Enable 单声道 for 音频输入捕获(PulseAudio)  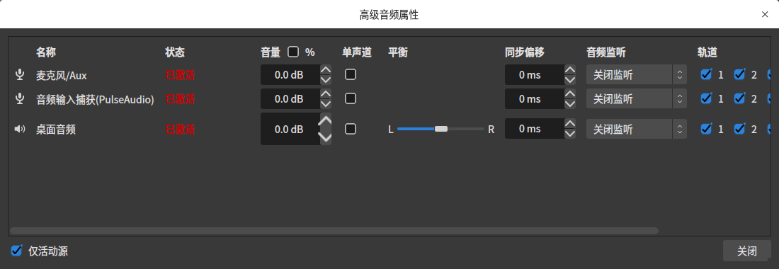(x=351, y=98)
